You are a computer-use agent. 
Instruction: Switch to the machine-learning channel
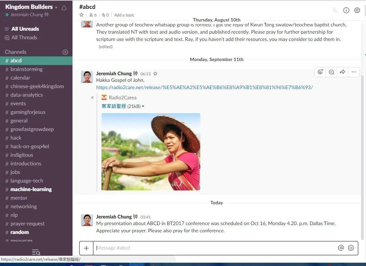(x=31, y=189)
